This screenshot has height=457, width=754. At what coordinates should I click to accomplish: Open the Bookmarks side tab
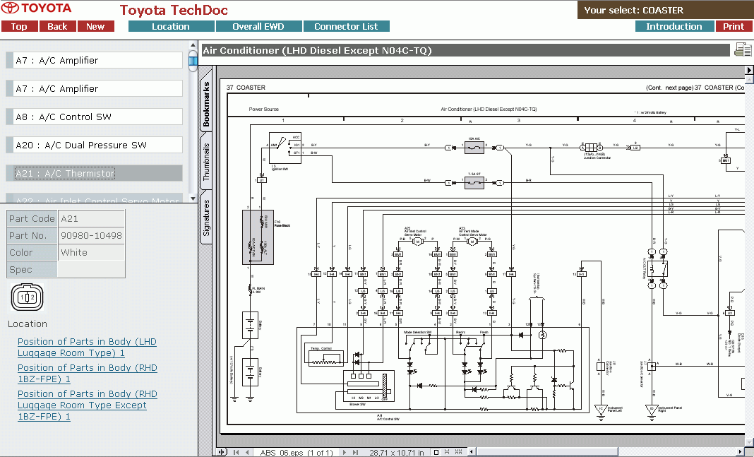[206, 105]
